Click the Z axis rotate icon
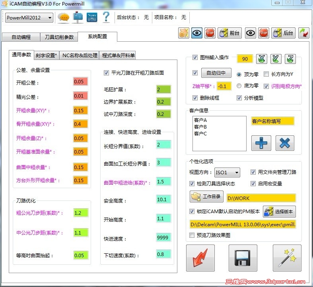 (290, 59)
